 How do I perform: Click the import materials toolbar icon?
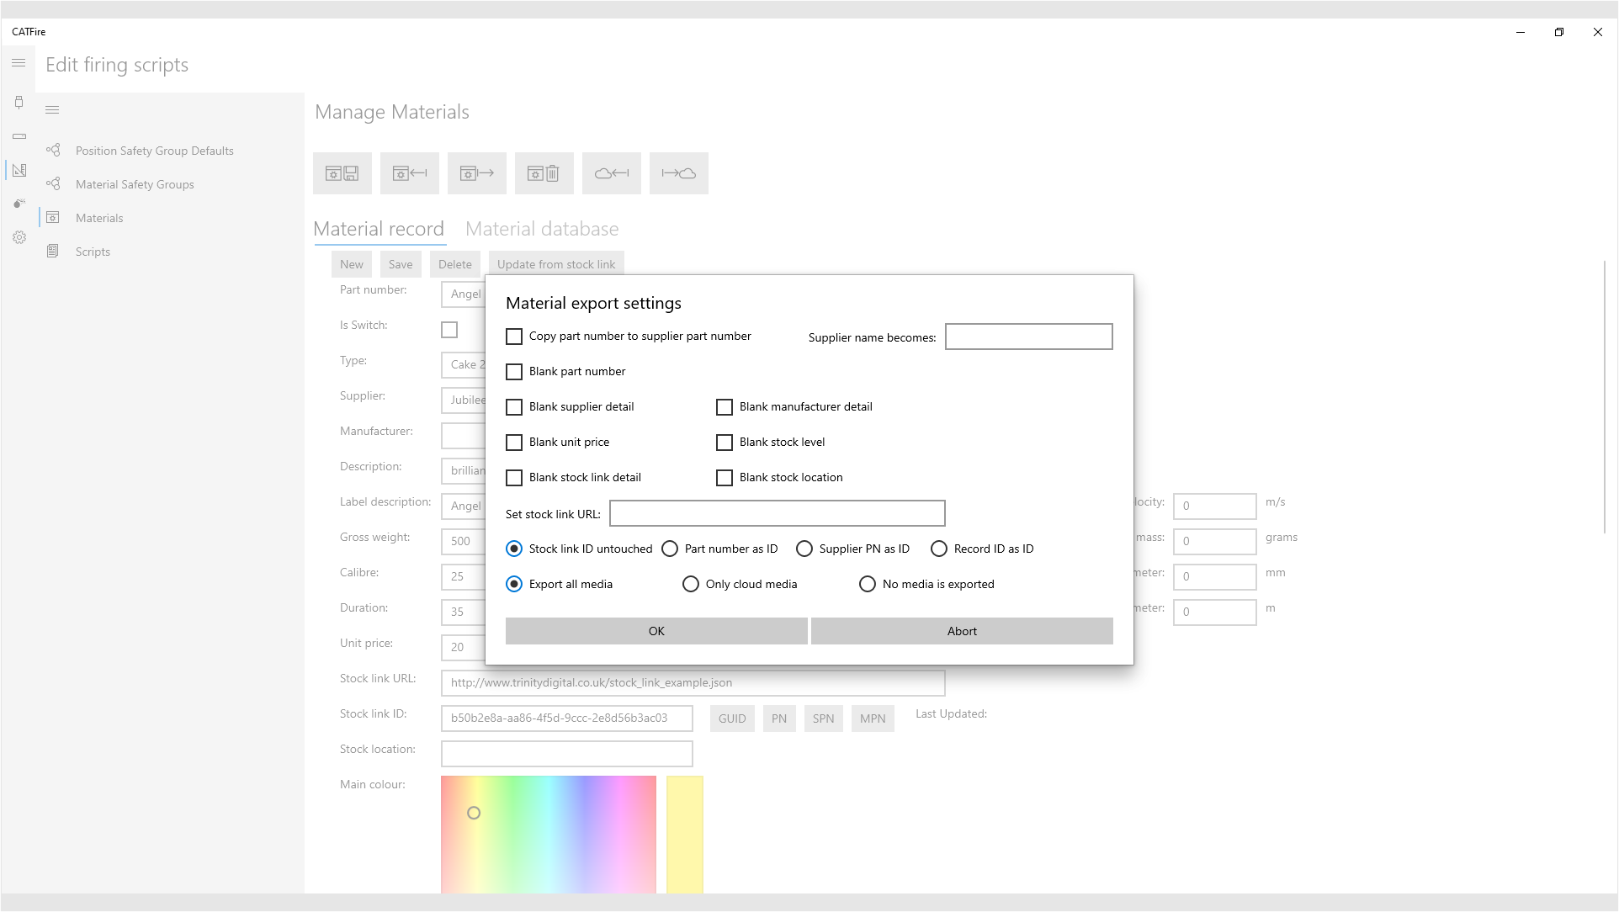pos(410,173)
